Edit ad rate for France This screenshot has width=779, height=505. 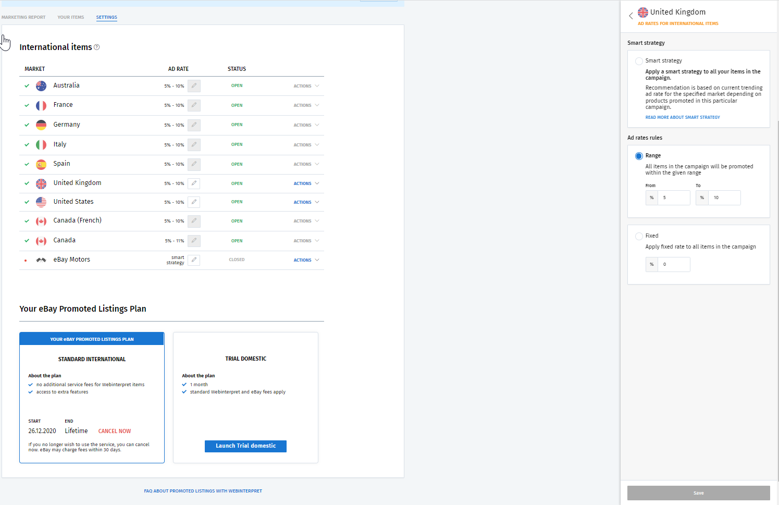point(194,105)
